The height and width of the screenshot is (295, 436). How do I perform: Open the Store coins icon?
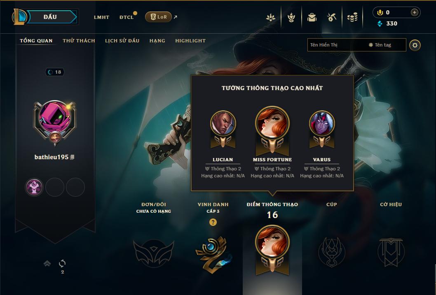click(352, 17)
